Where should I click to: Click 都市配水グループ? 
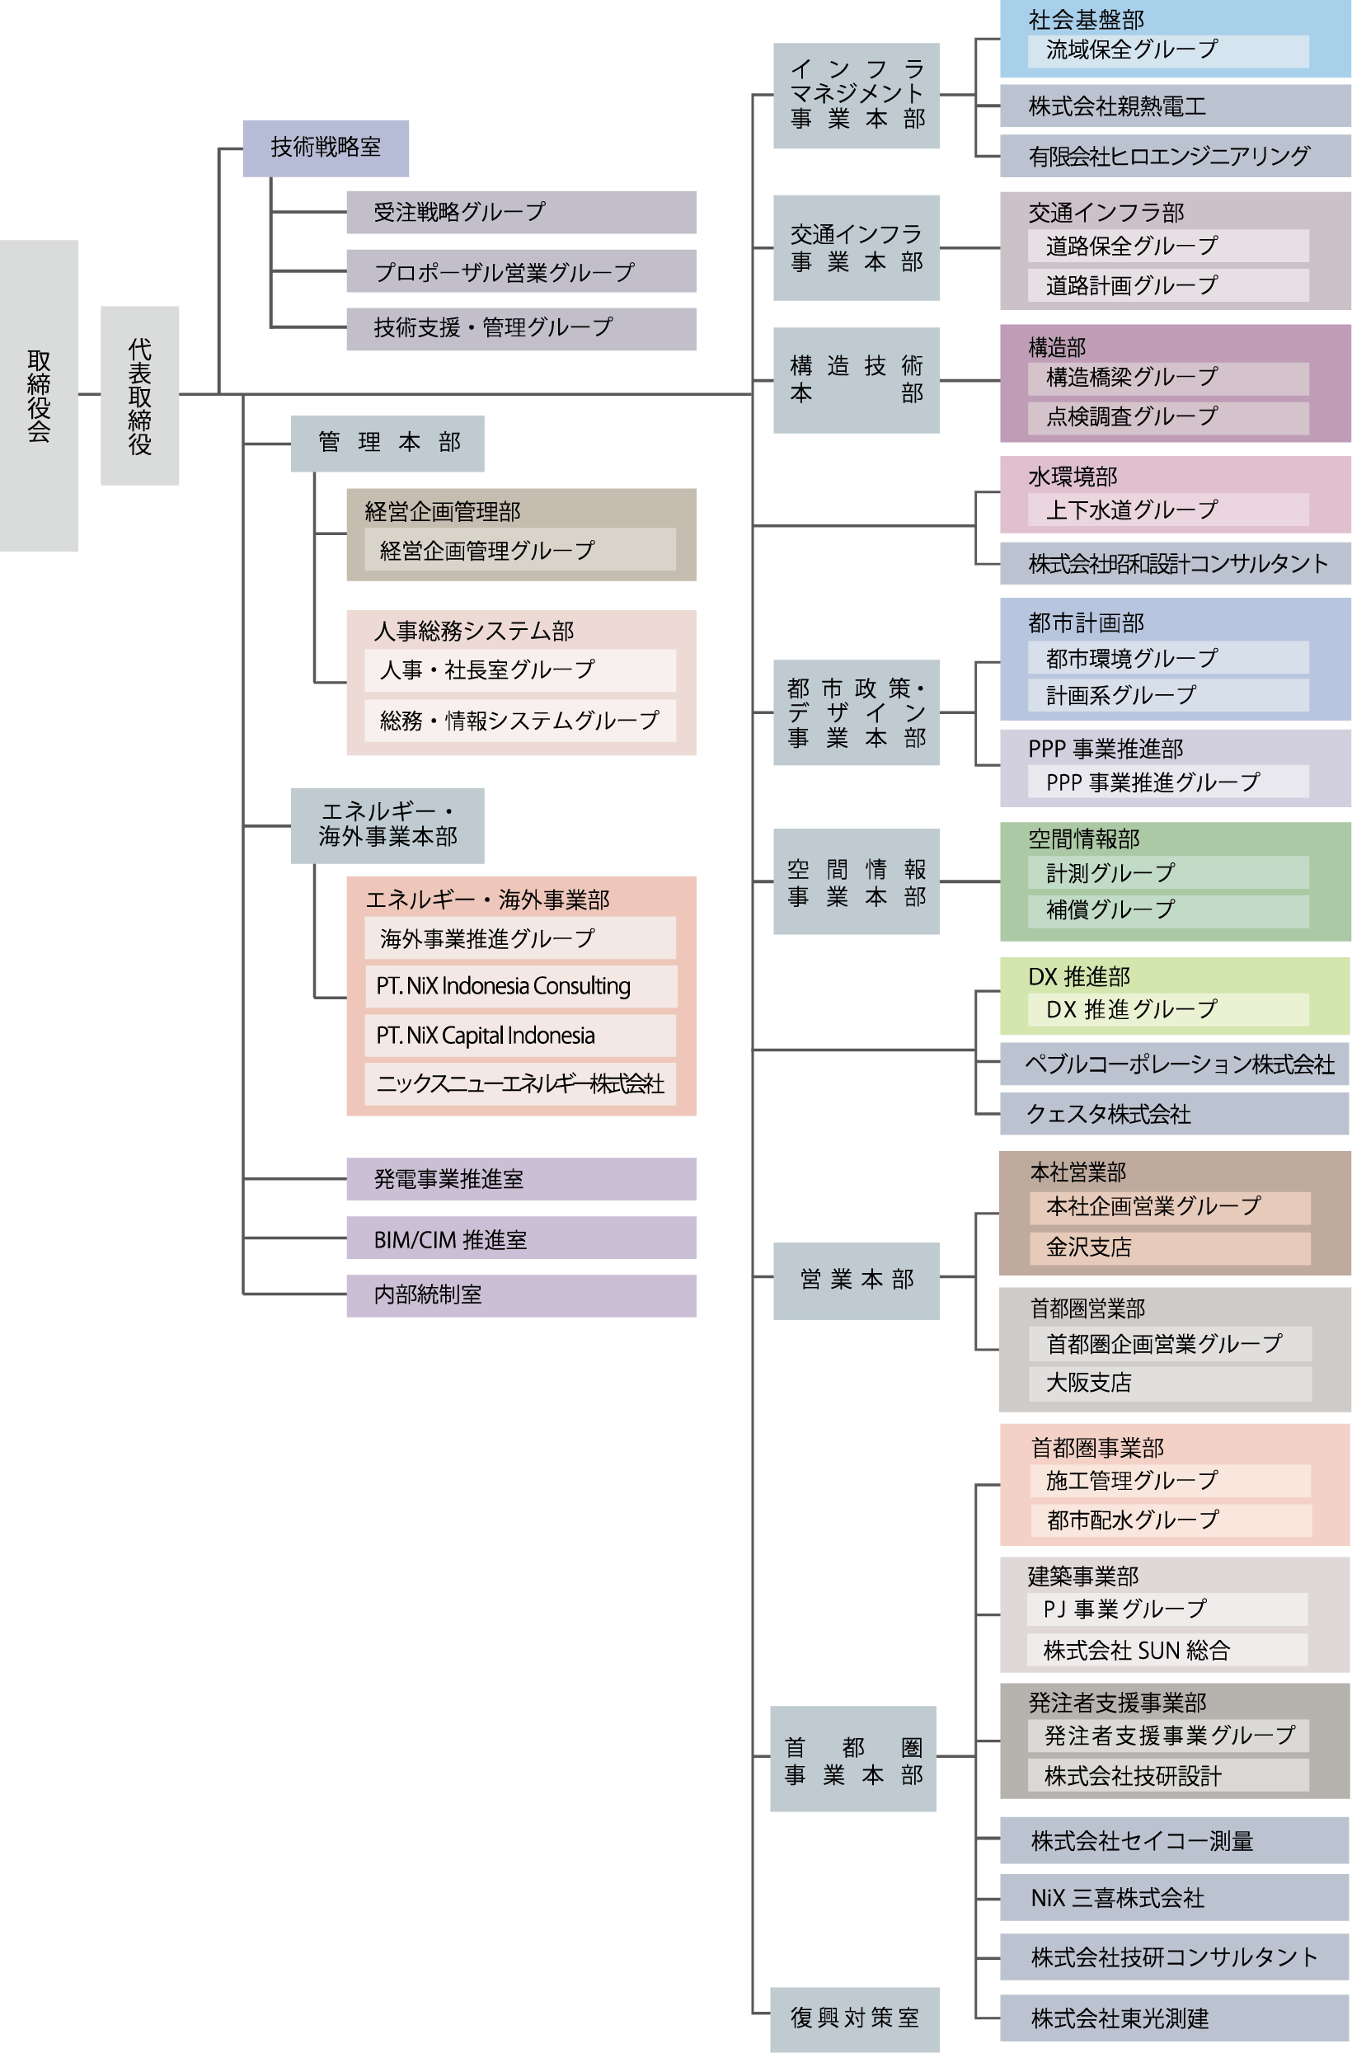tap(1171, 1520)
